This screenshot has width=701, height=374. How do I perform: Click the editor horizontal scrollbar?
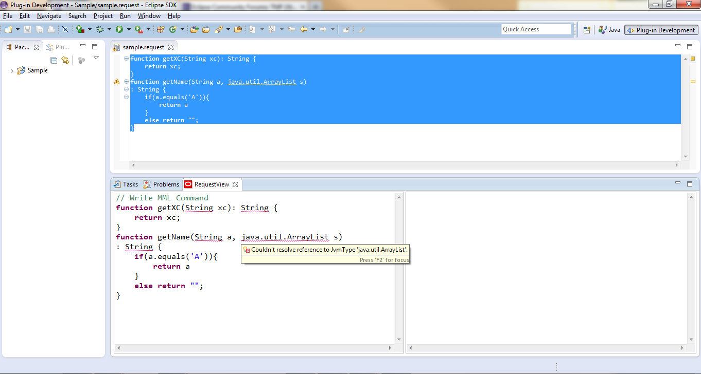(404, 165)
